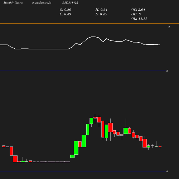The width and height of the screenshot is (179, 179).
Task: Select the open value 'O: 0.50'
Action: [x=66, y=10]
